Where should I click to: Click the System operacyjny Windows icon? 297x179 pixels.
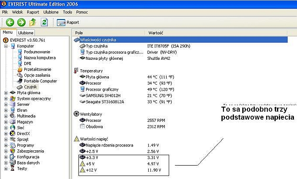pos(13,98)
